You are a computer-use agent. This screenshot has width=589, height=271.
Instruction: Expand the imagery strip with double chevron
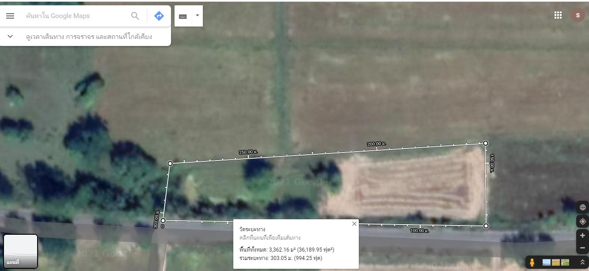[x=582, y=262]
